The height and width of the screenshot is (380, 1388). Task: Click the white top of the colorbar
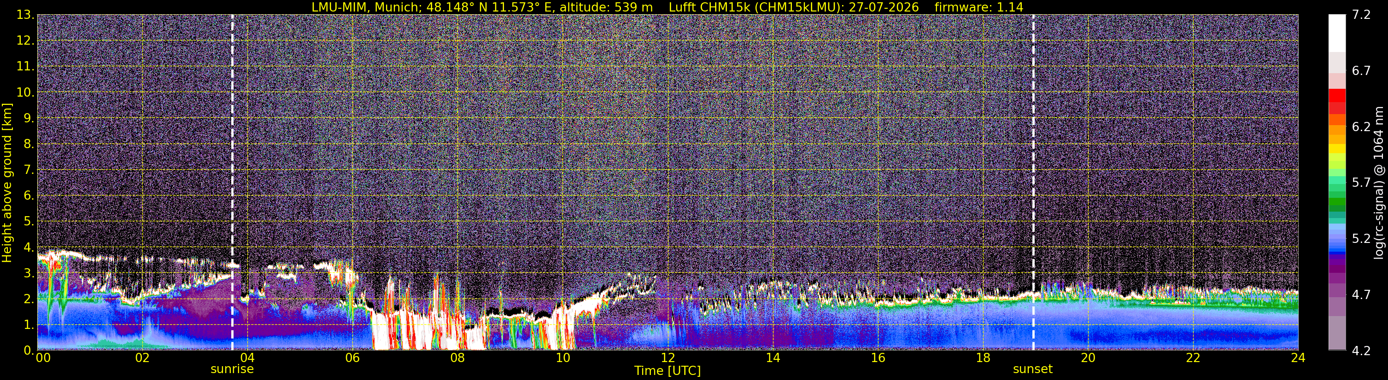pos(1337,32)
